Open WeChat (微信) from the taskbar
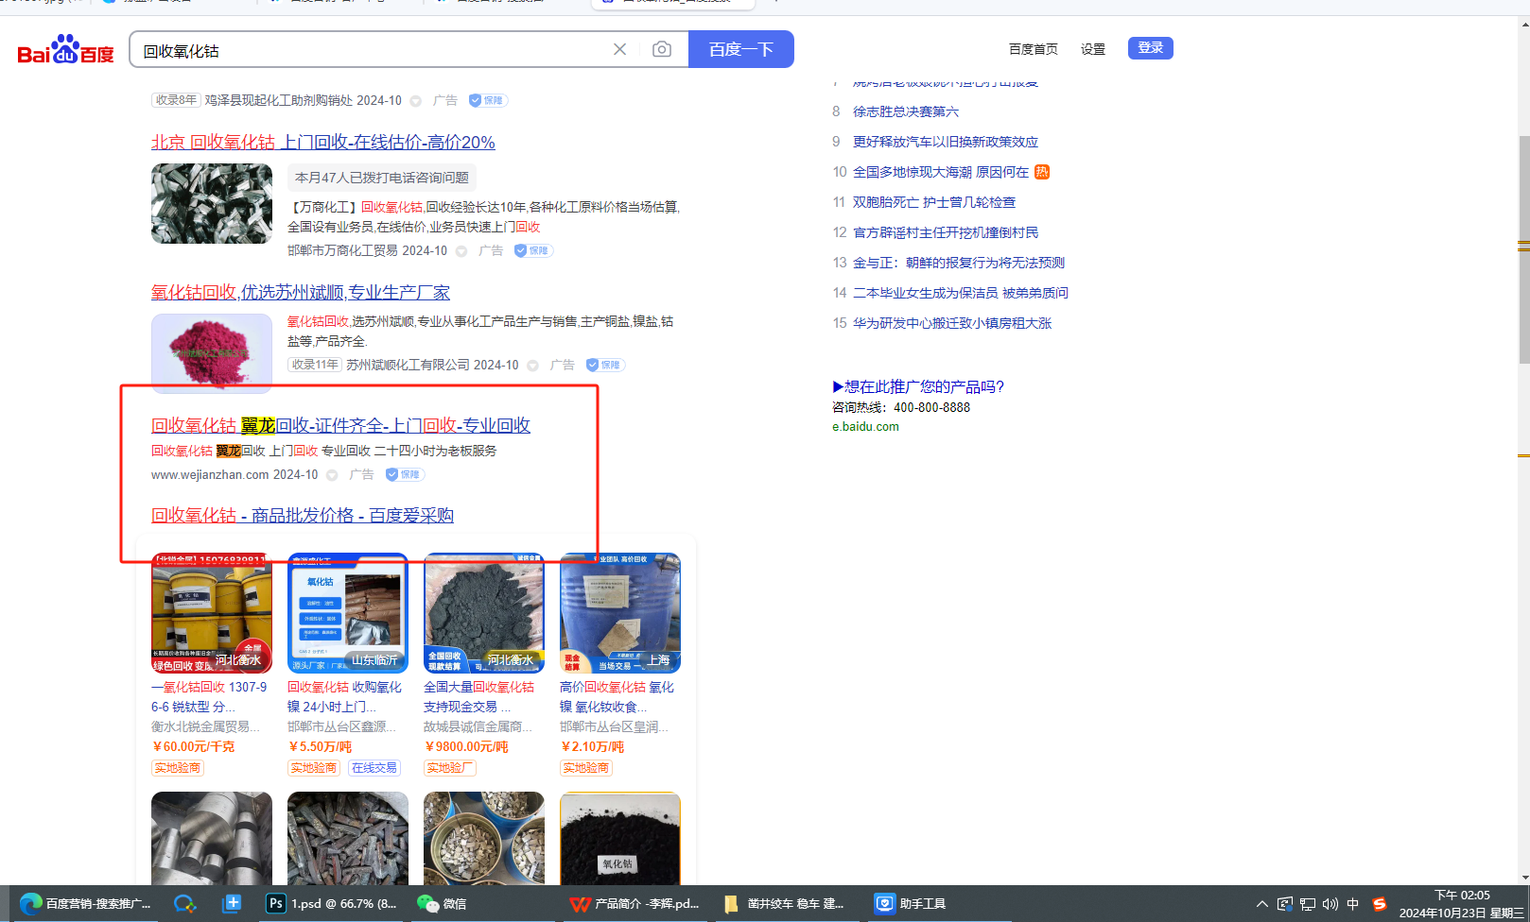1530x922 pixels. tap(443, 904)
